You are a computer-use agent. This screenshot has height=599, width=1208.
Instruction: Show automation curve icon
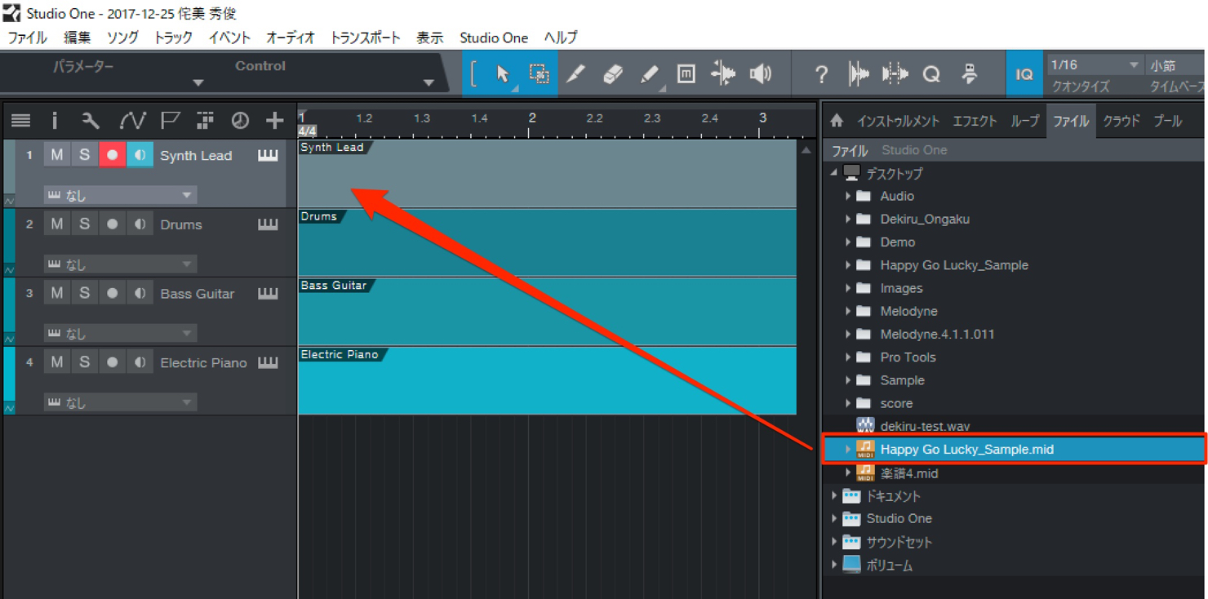tap(131, 121)
